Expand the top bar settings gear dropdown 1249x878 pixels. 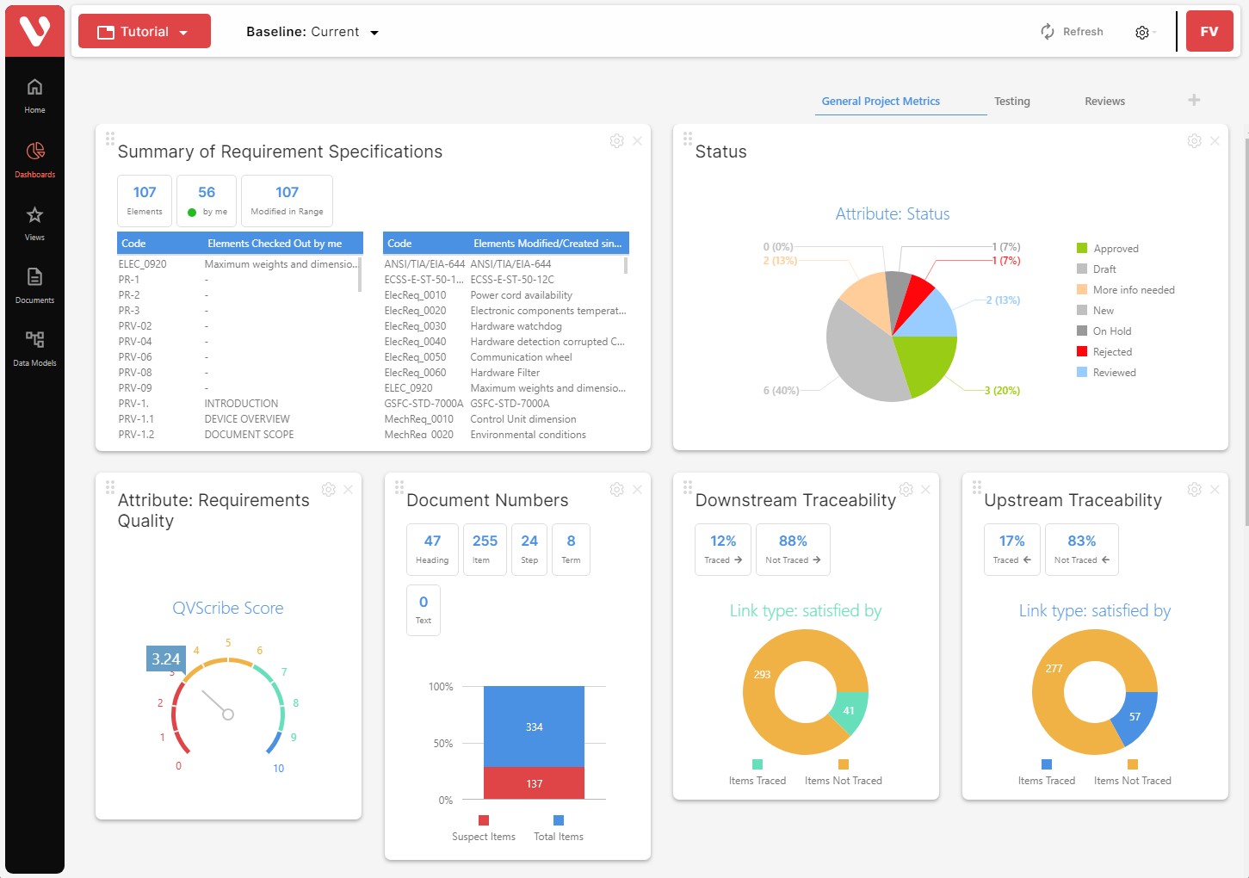point(1145,33)
